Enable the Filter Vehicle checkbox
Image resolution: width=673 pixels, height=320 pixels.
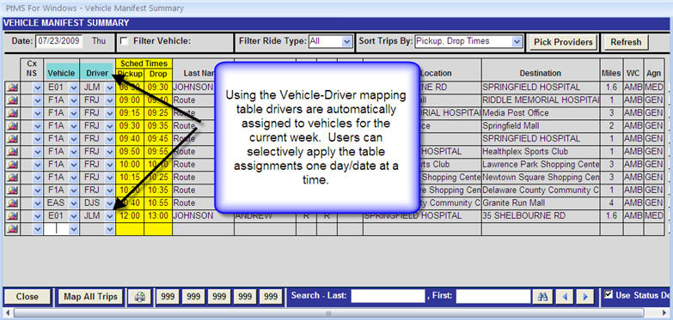click(x=125, y=41)
